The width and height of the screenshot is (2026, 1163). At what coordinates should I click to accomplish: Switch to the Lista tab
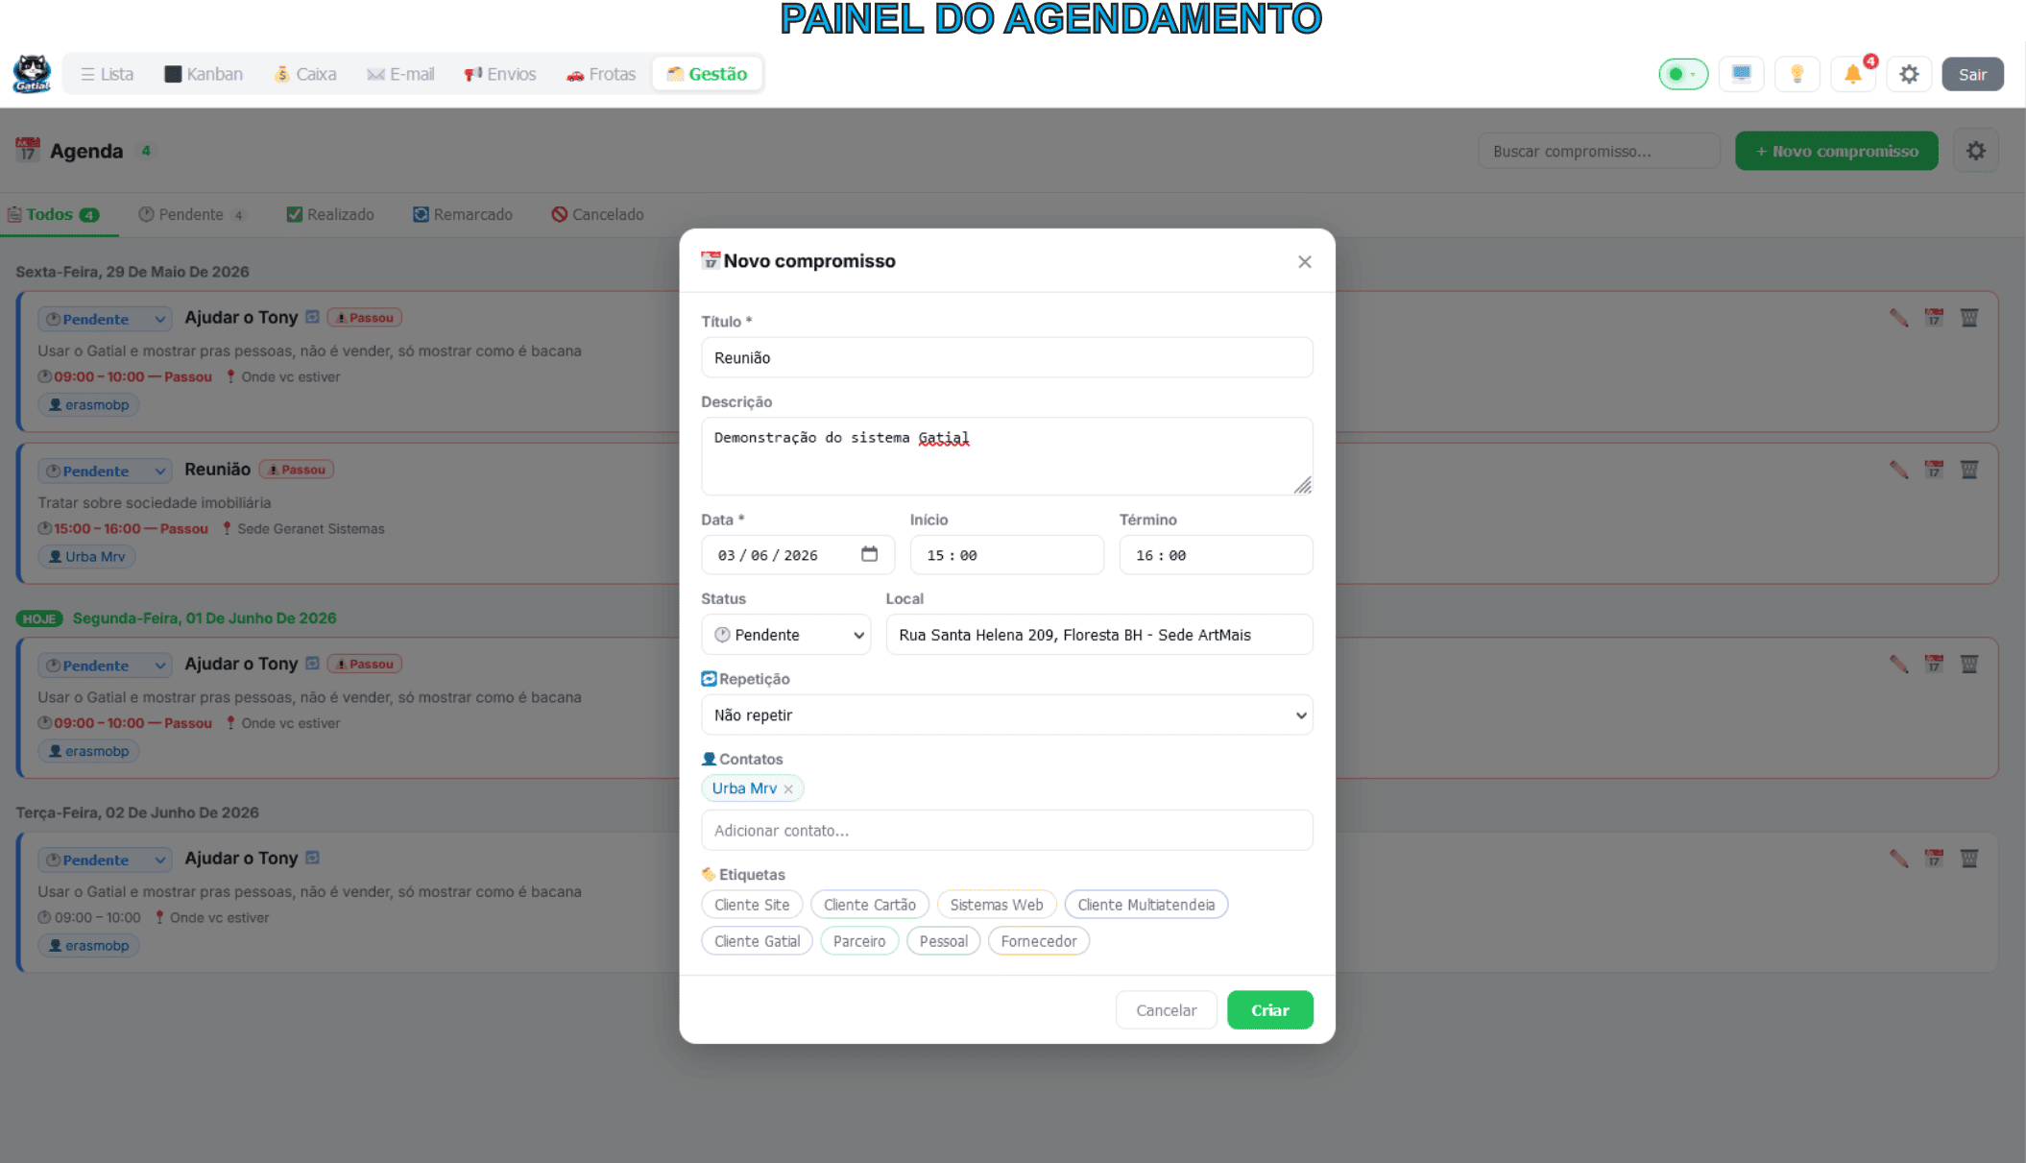[x=107, y=74]
